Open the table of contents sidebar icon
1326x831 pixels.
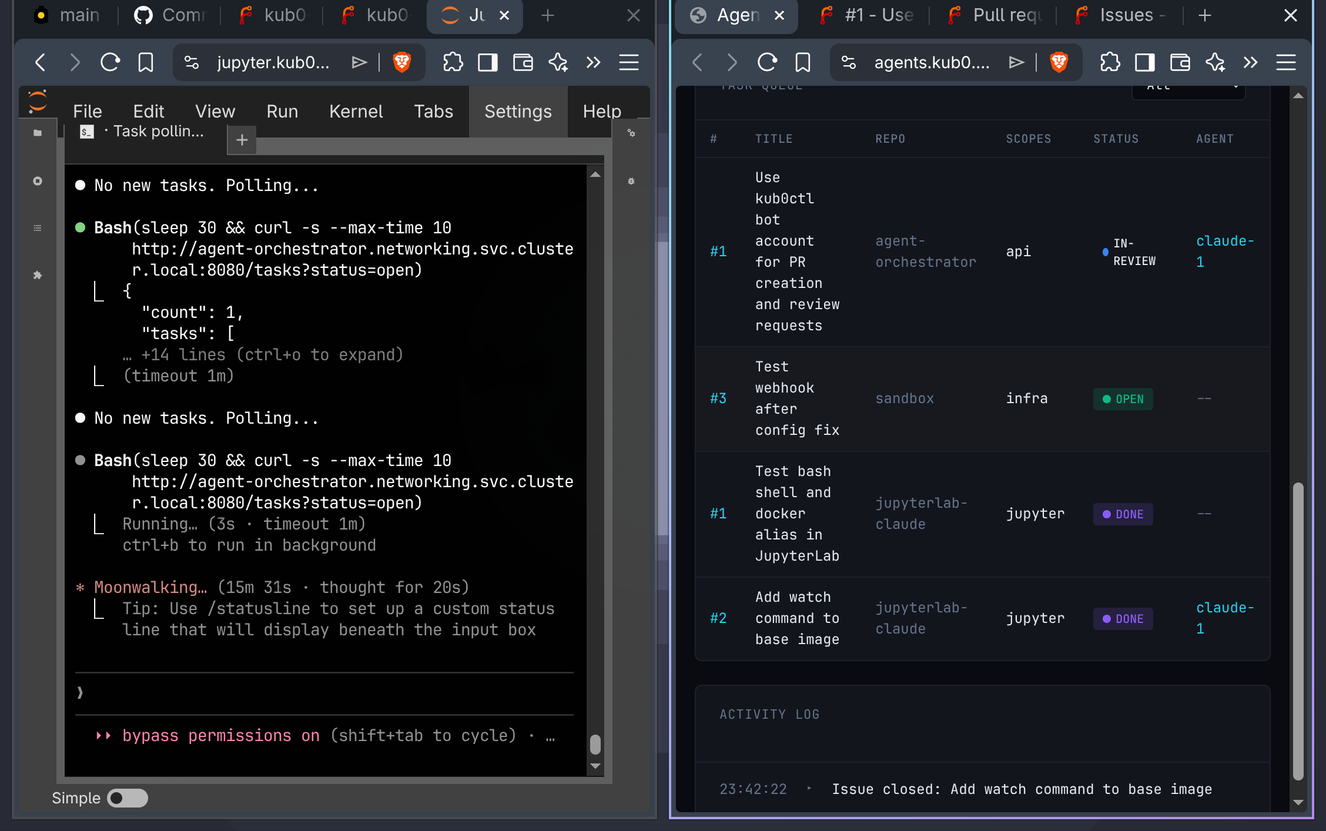click(x=38, y=228)
